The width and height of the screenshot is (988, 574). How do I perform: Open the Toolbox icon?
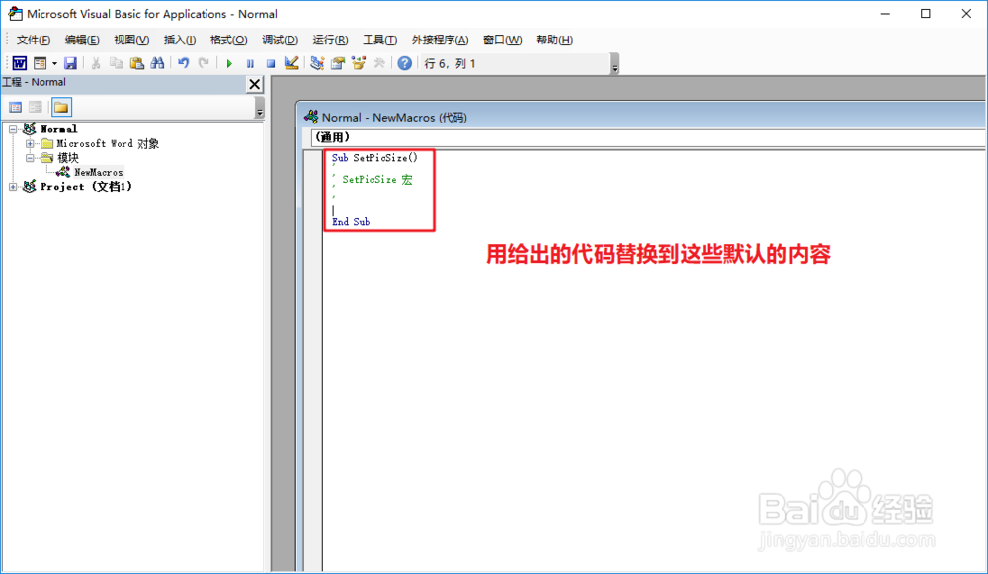point(379,63)
